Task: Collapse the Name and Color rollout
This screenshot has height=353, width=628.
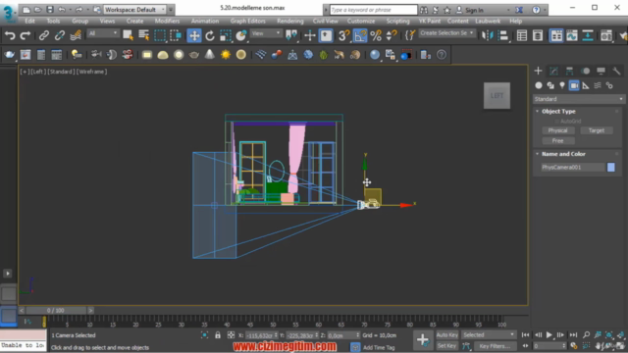Action: 563,154
